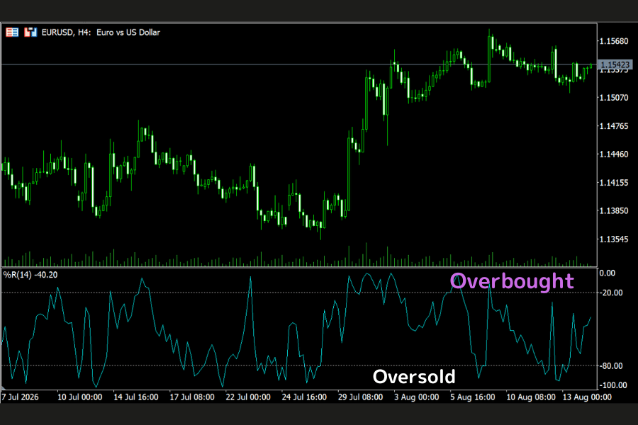Image resolution: width=638 pixels, height=425 pixels.
Task: Click the -100.00 indicator scale value
Action: (x=612, y=385)
